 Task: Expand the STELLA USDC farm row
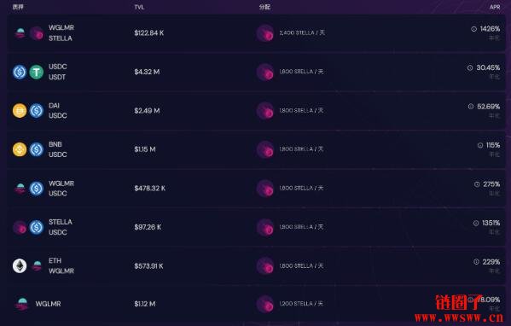257,227
